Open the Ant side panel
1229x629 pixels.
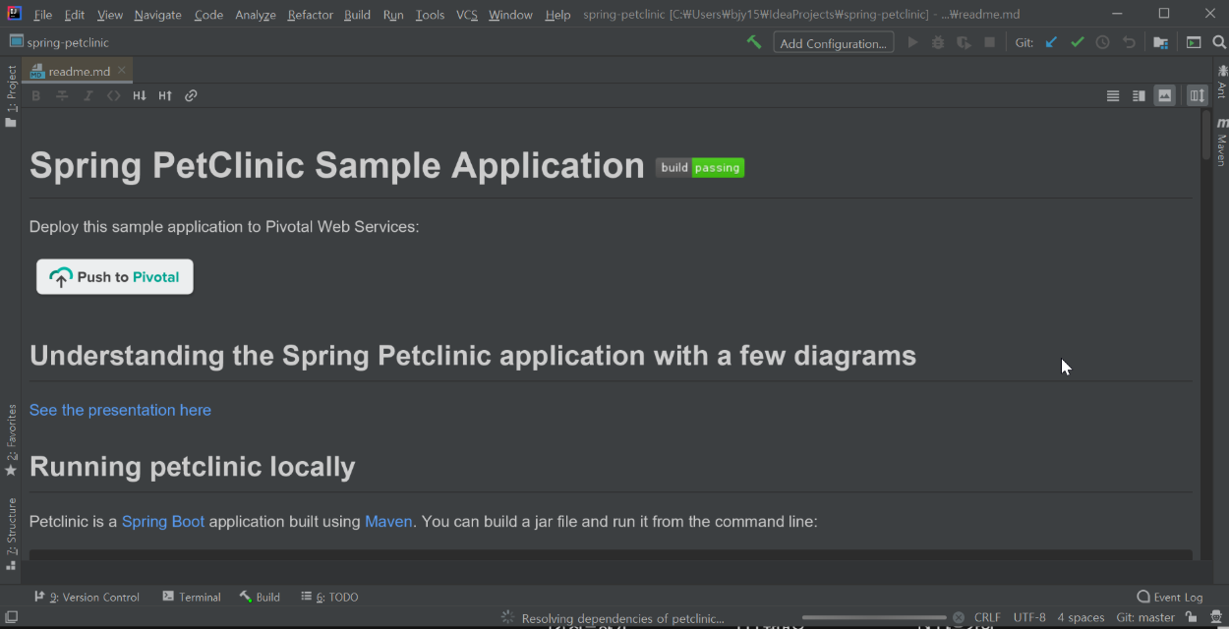point(1221,83)
